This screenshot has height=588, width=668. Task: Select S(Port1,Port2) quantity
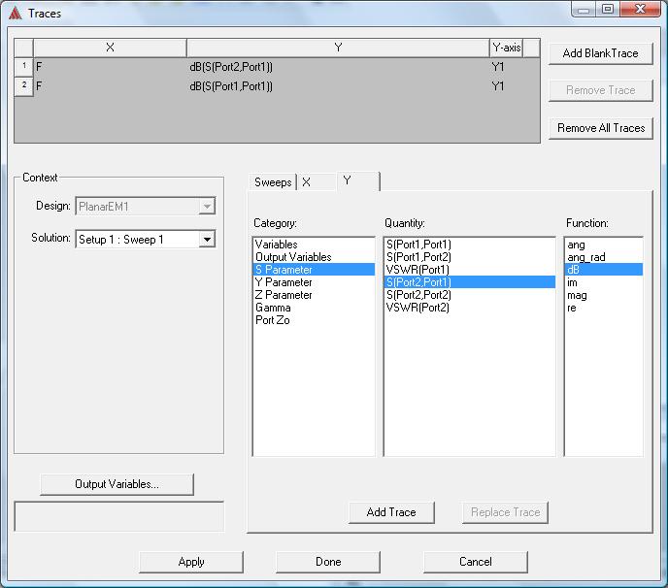tap(470, 257)
